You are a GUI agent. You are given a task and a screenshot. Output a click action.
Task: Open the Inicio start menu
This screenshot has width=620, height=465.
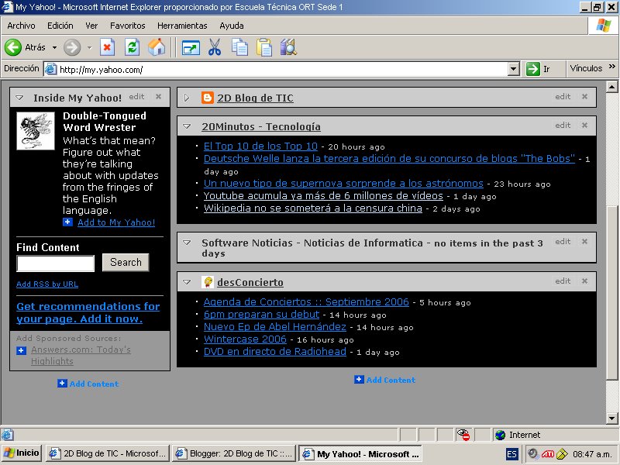(x=22, y=453)
